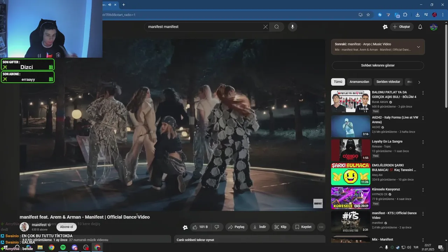Dislike the video

tap(217, 227)
